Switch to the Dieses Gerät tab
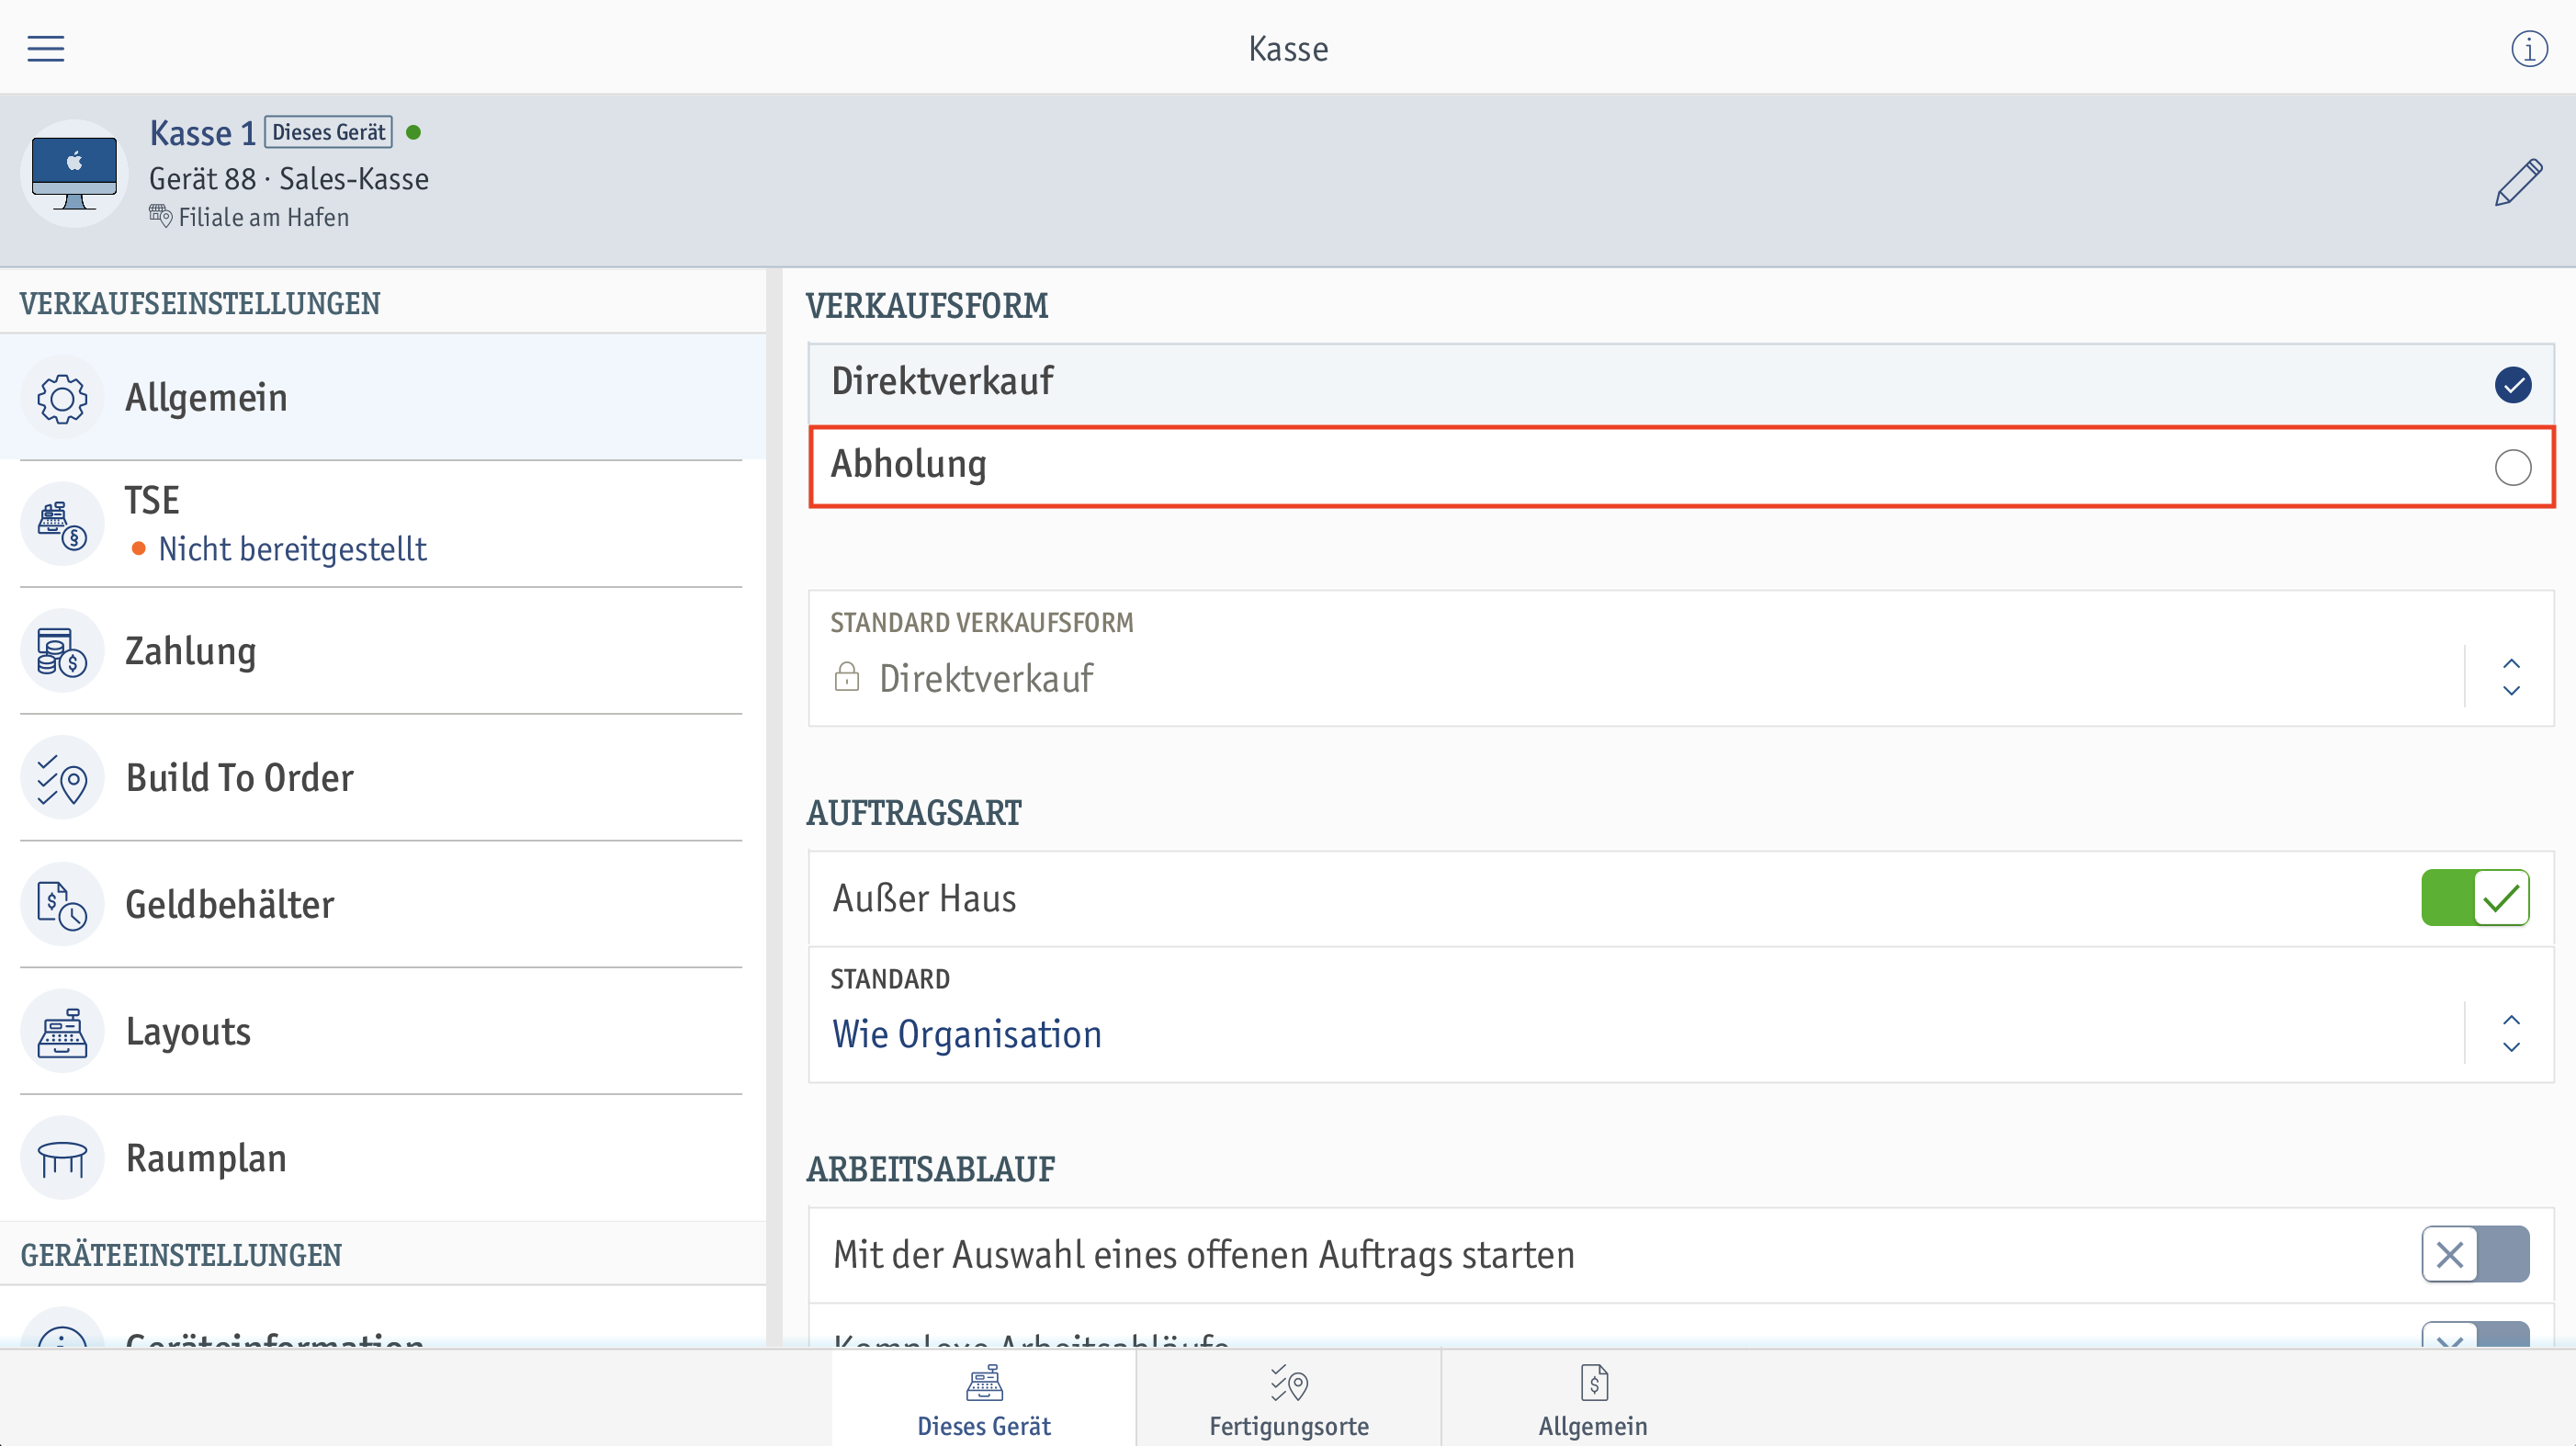Image resolution: width=2576 pixels, height=1446 pixels. coord(984,1398)
